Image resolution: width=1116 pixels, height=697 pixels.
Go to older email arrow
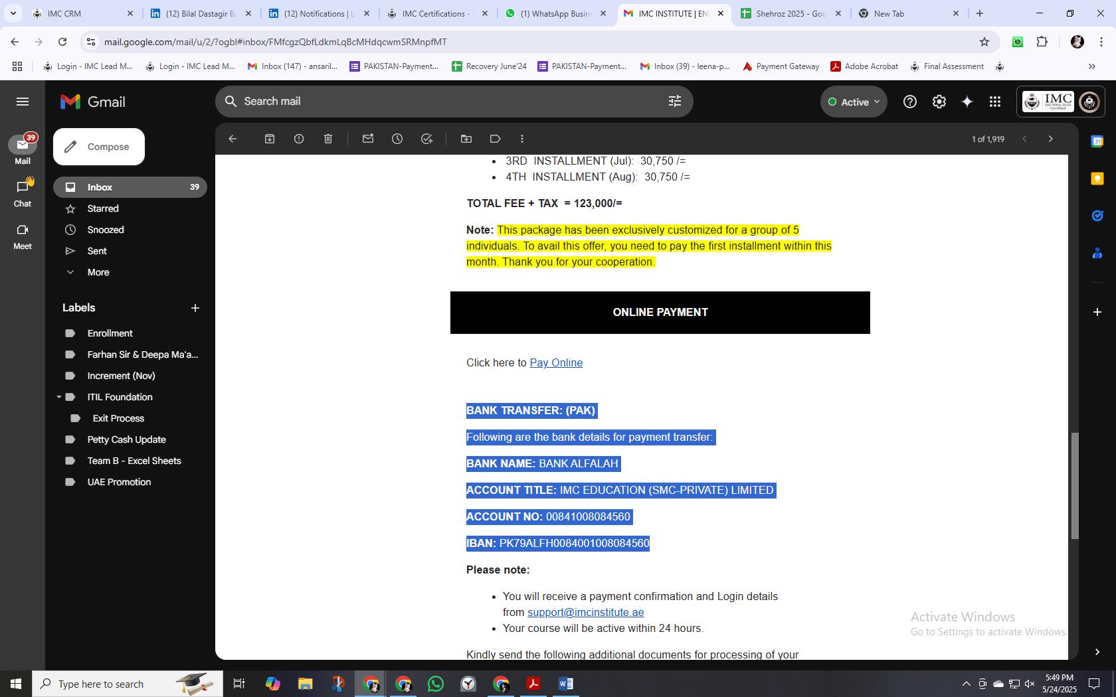(1050, 139)
